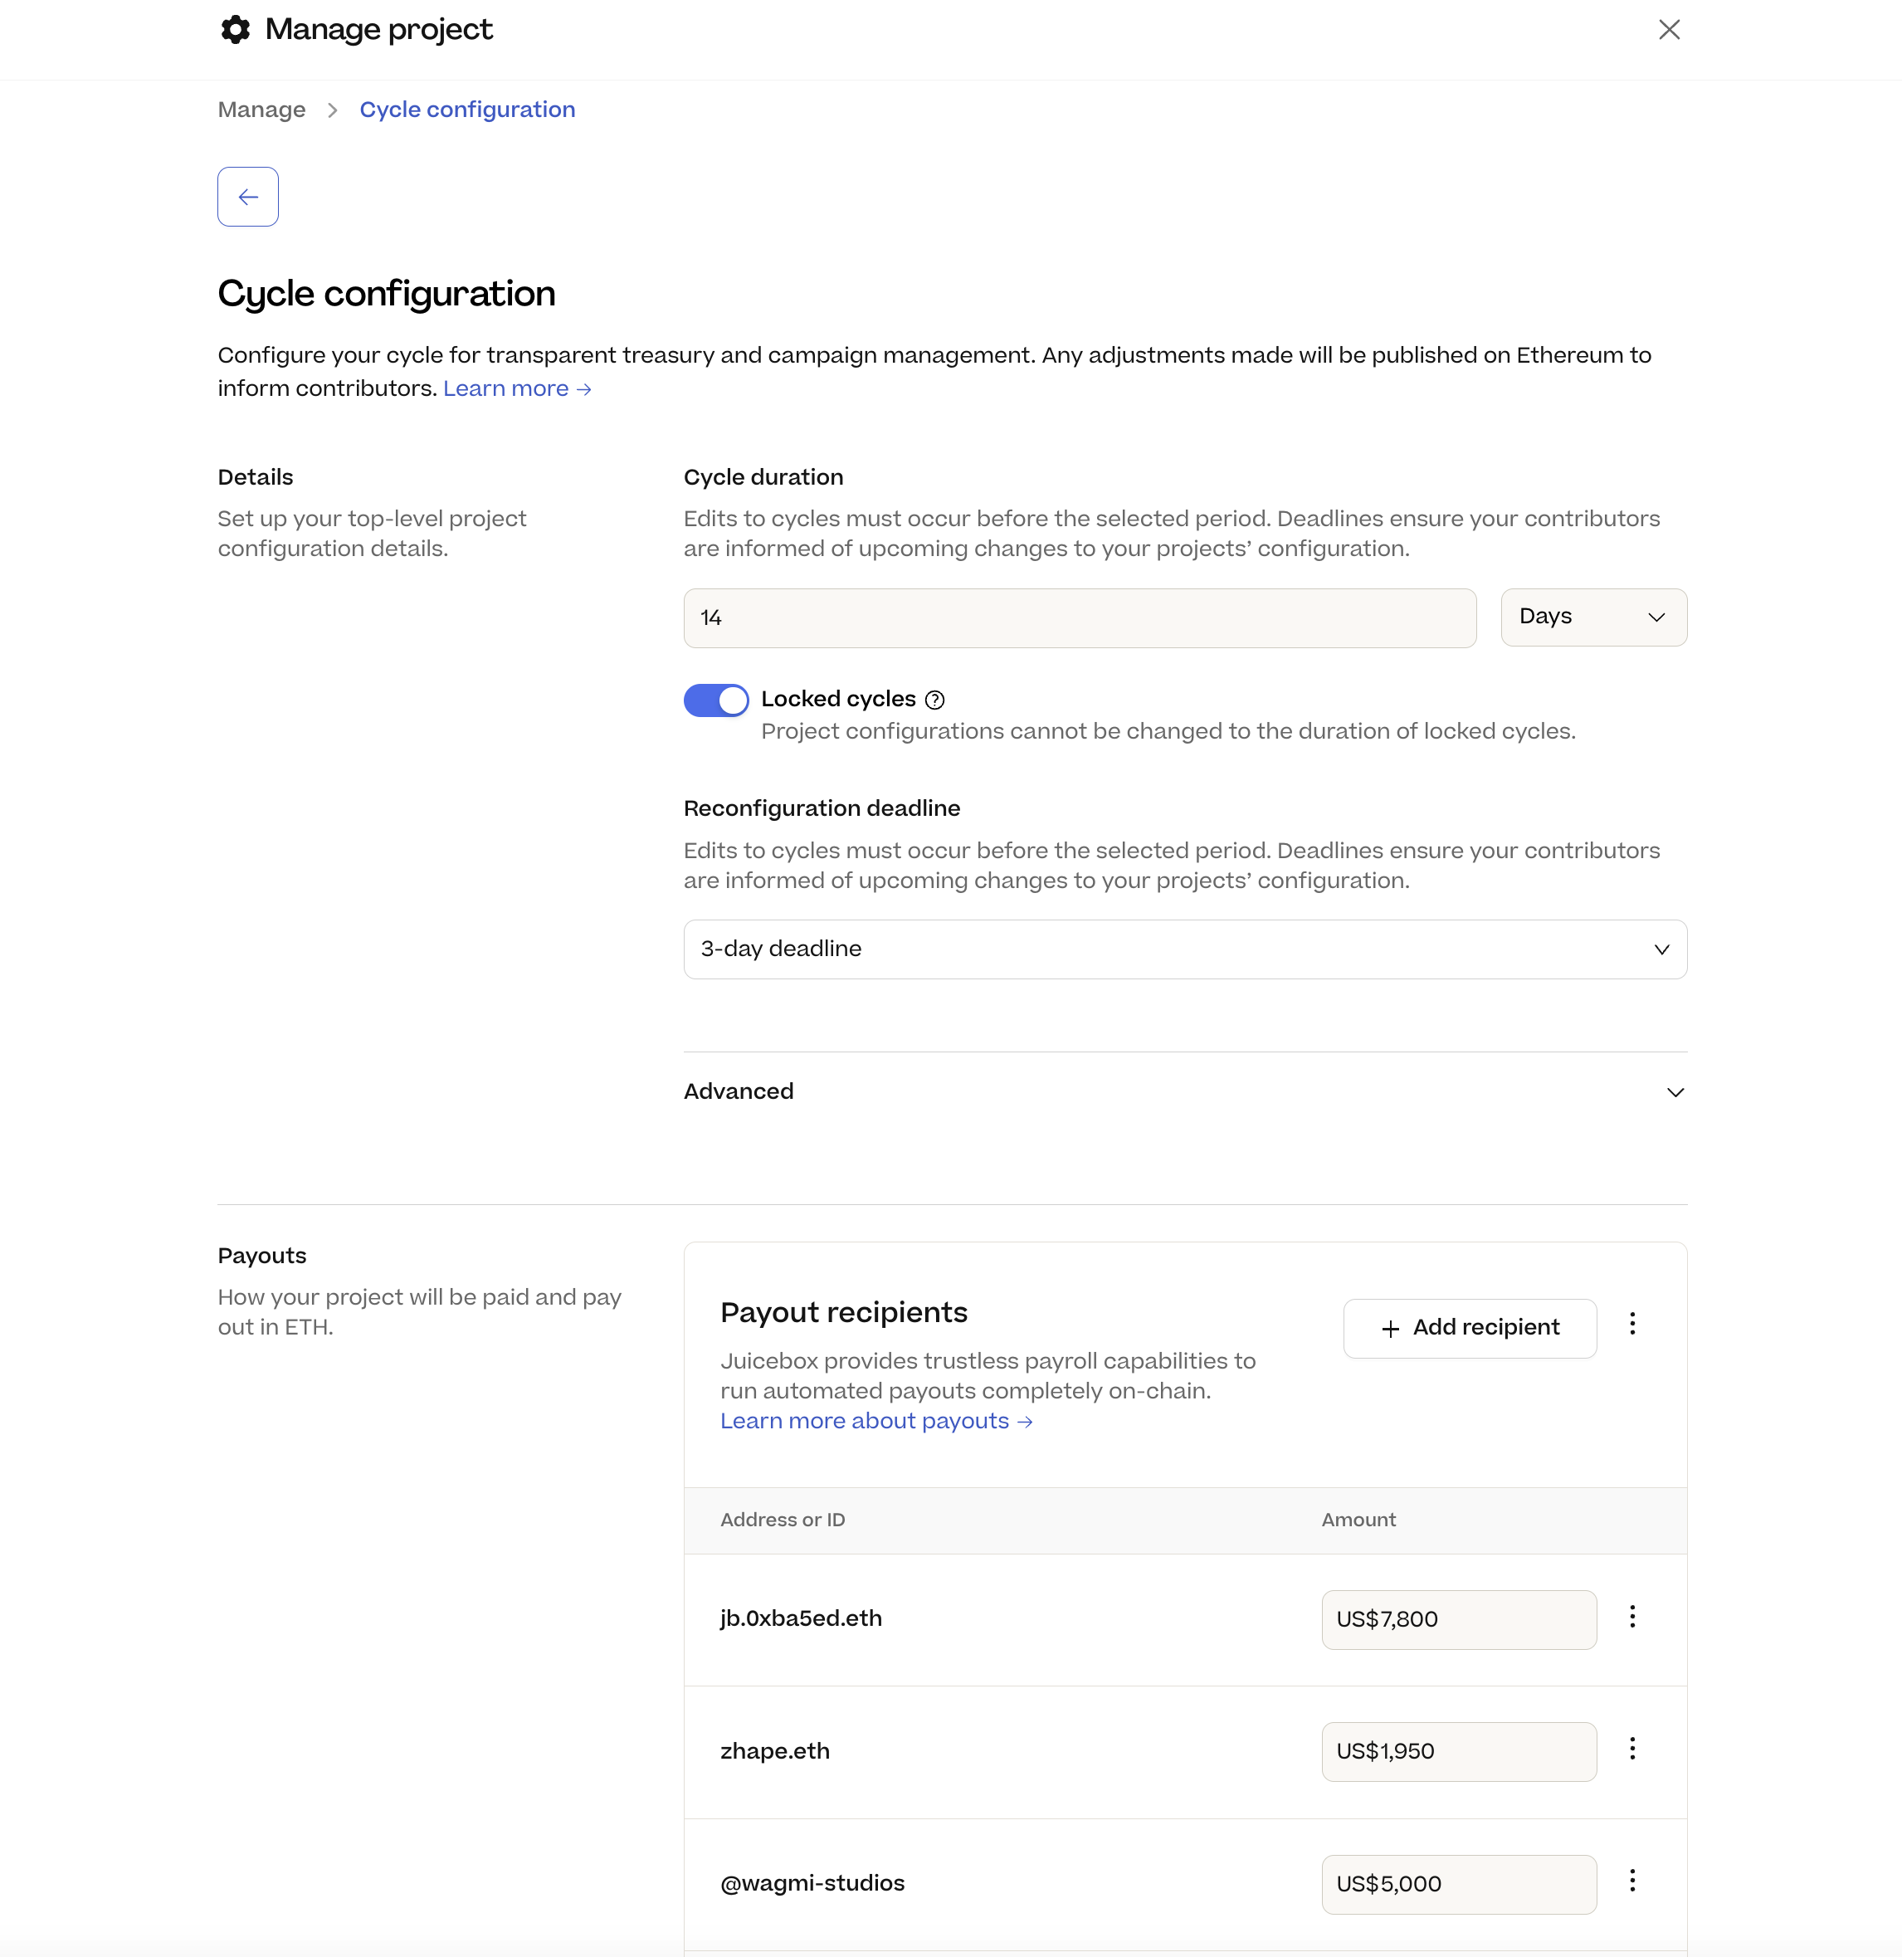Edit the @wagmi-studios payout amount
Viewport: 1902px width, 1957px height.
(x=1459, y=1883)
